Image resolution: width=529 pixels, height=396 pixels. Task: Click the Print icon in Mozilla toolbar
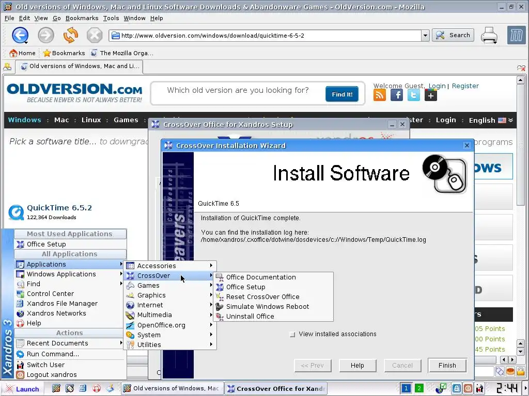pos(489,35)
